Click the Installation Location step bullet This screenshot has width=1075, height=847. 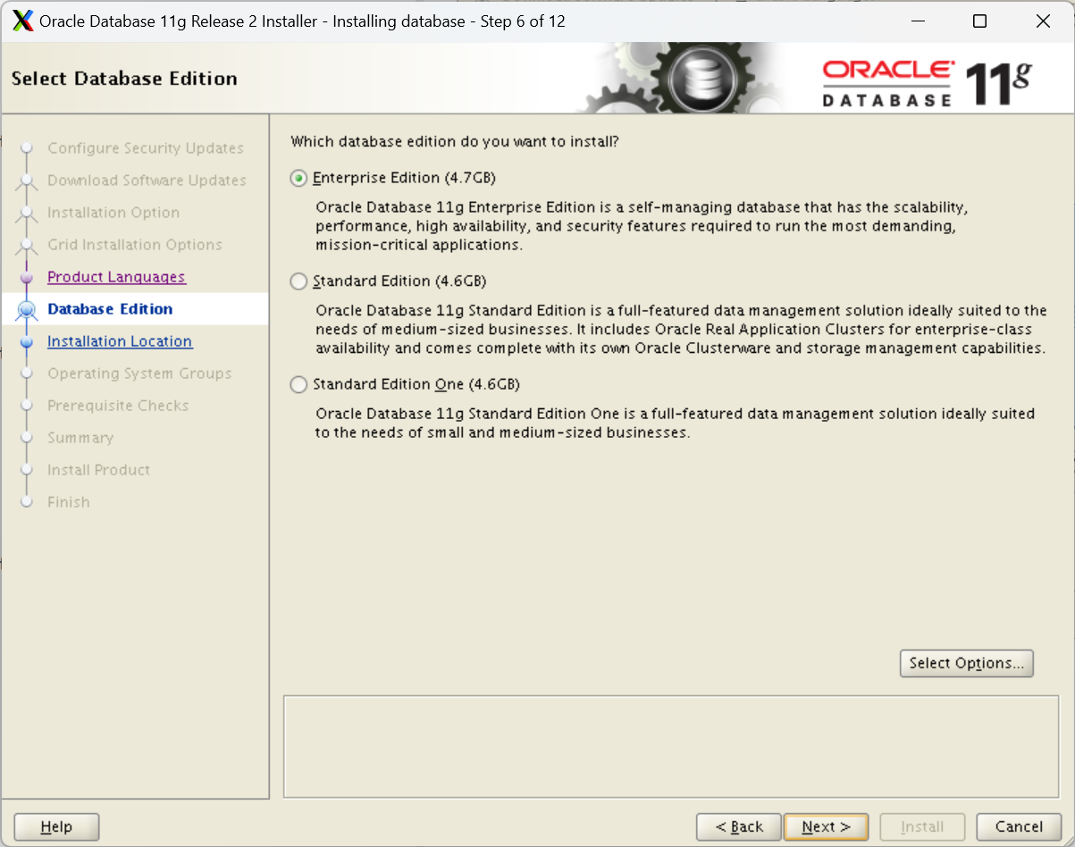pos(27,342)
